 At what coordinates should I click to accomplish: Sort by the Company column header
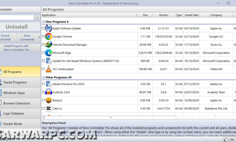[x=216, y=15]
